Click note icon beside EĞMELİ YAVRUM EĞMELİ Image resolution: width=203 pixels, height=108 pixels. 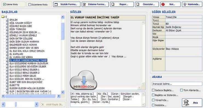pos(7,35)
